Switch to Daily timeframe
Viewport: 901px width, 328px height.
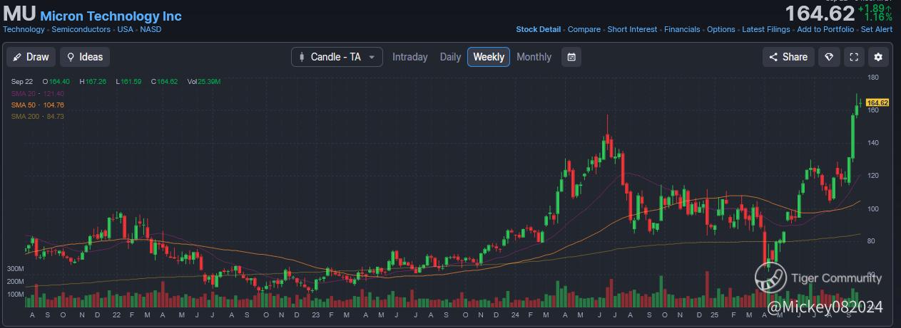(450, 57)
